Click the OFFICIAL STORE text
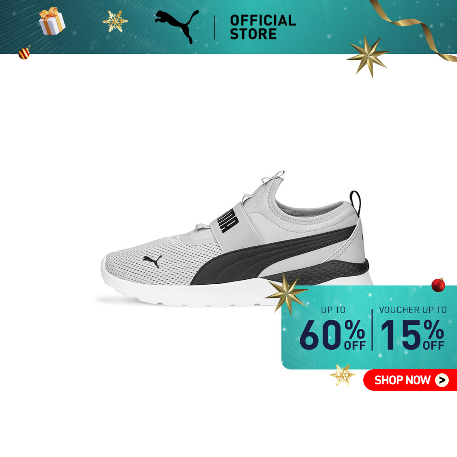Viewport: 457px width, 457px height. coord(263,27)
